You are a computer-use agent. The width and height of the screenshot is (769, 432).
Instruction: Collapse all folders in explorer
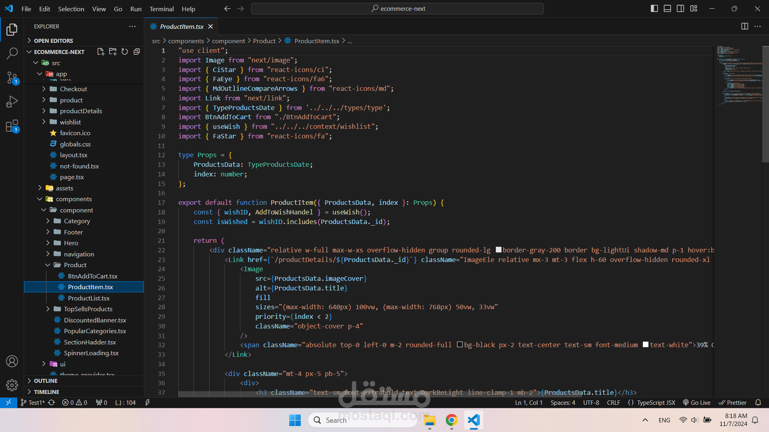pos(137,52)
